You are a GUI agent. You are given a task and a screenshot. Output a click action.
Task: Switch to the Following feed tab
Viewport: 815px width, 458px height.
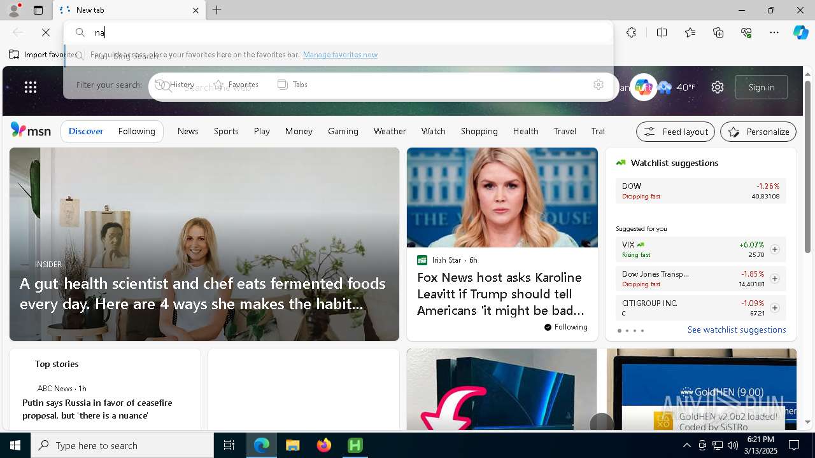[x=137, y=131]
